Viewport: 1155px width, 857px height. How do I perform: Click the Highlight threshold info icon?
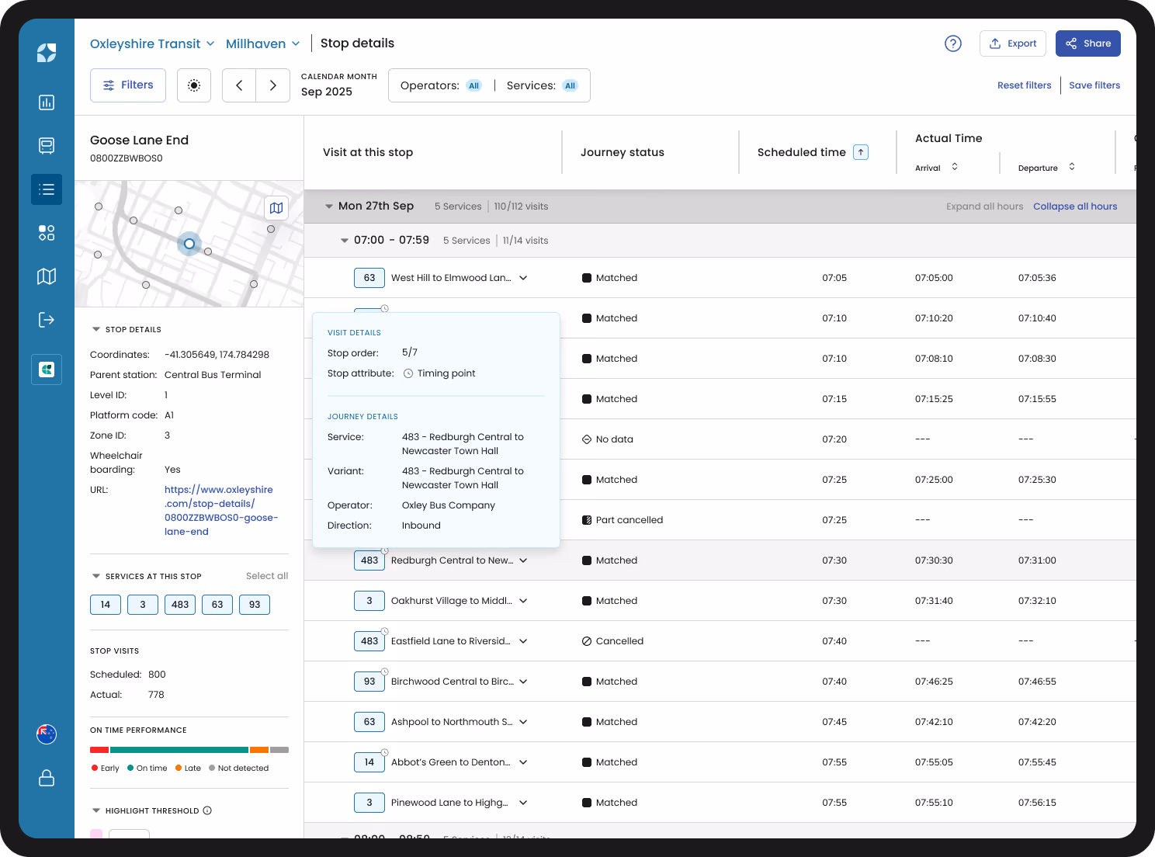pyautogui.click(x=207, y=810)
